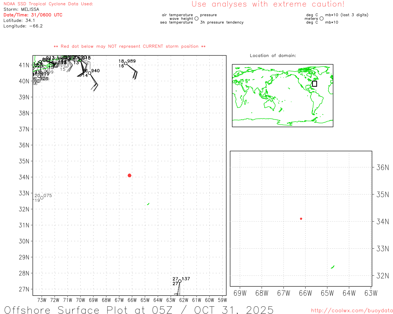Click the Offshore Surface Plot title
The height and width of the screenshot is (314, 393).
tap(139, 310)
